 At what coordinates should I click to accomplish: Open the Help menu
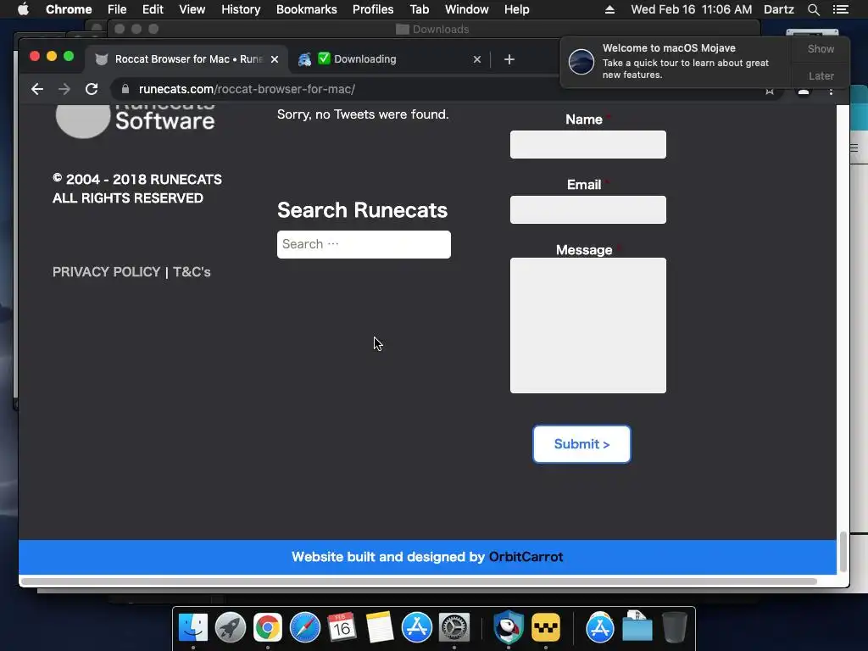517,9
